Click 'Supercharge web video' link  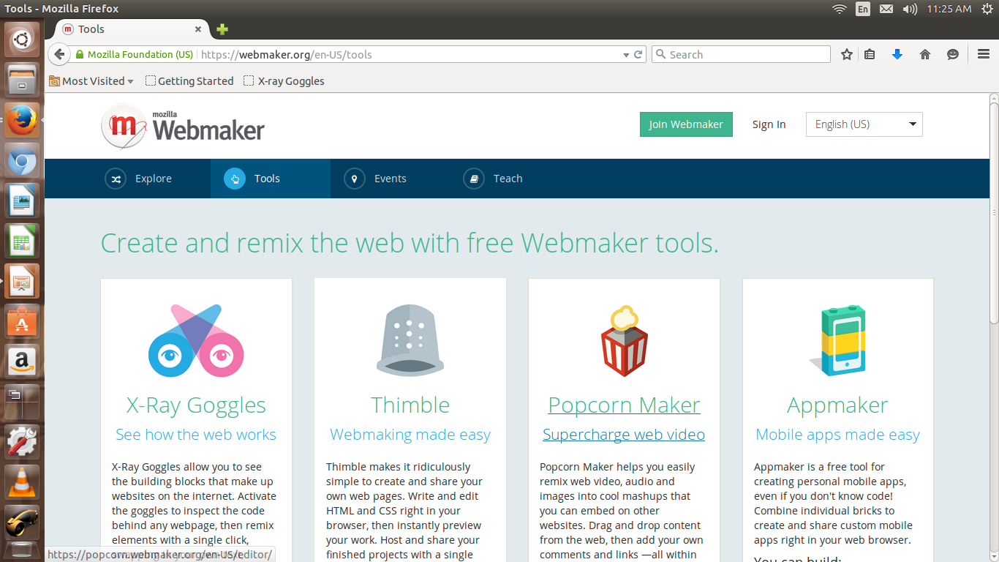[624, 435]
